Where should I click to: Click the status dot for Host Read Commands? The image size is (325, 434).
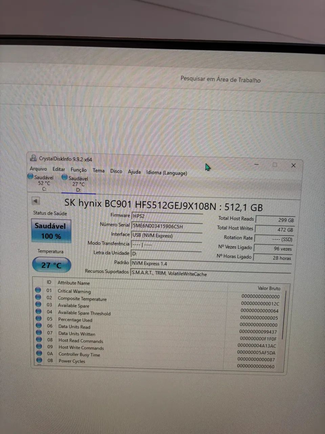(39, 340)
